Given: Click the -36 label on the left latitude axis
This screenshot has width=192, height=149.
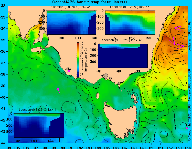Looking at the screenshot, I should click(x=3, y=51).
